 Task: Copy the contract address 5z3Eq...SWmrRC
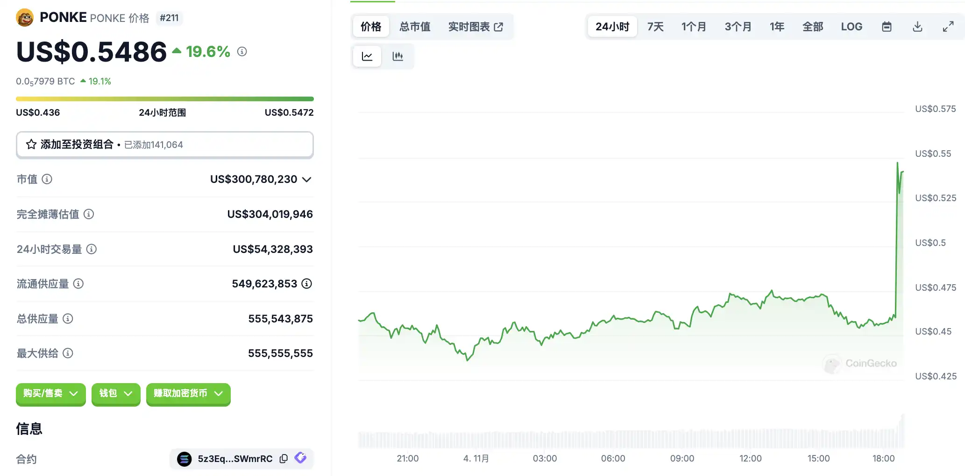(x=284, y=459)
